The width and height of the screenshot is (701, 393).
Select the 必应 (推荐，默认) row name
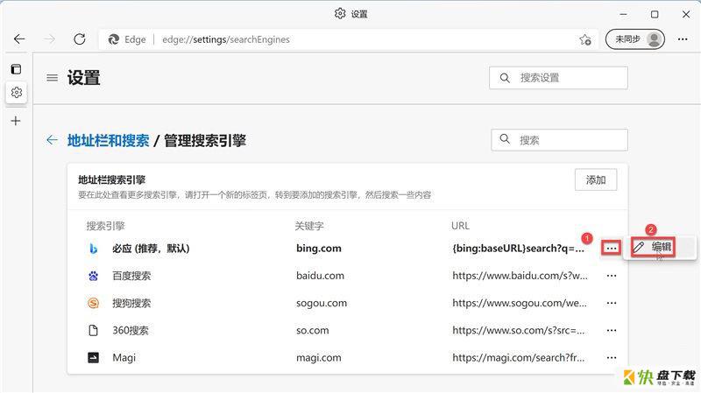point(151,249)
